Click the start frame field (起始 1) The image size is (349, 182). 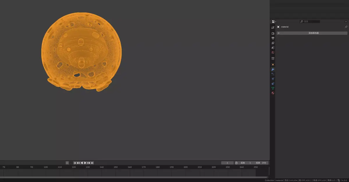246,163
